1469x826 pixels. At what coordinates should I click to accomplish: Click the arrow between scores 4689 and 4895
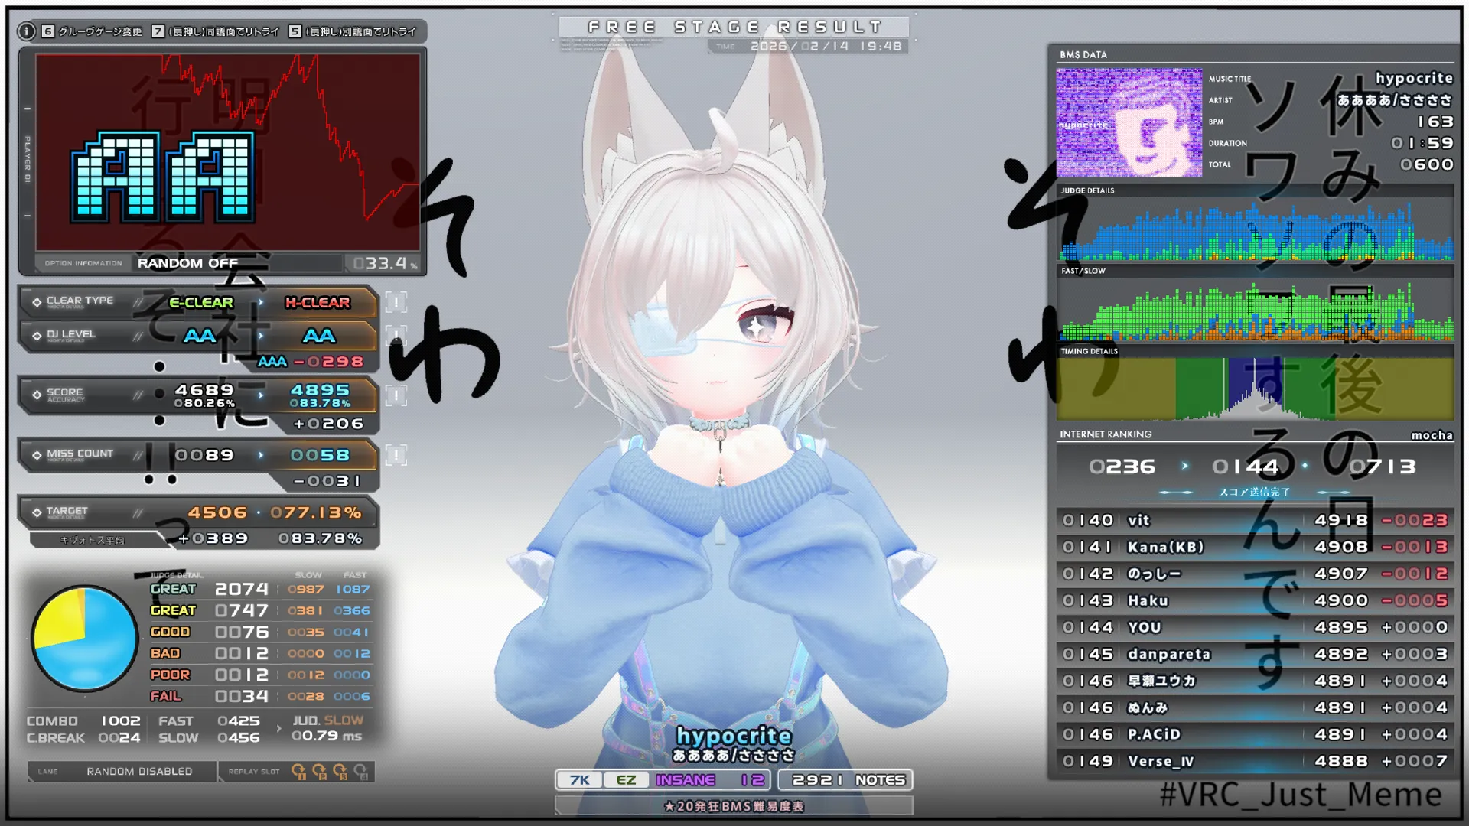[x=261, y=395]
